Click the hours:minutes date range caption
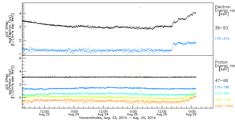 [x=117, y=118]
